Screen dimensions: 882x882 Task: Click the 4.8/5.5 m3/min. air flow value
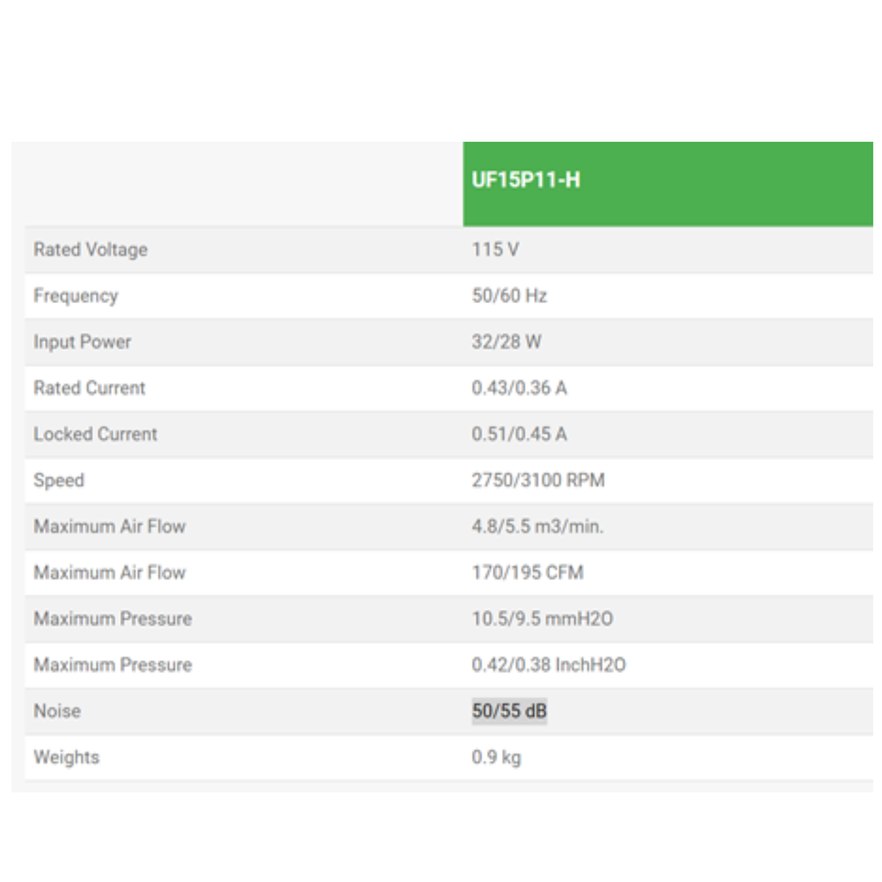pyautogui.click(x=537, y=526)
